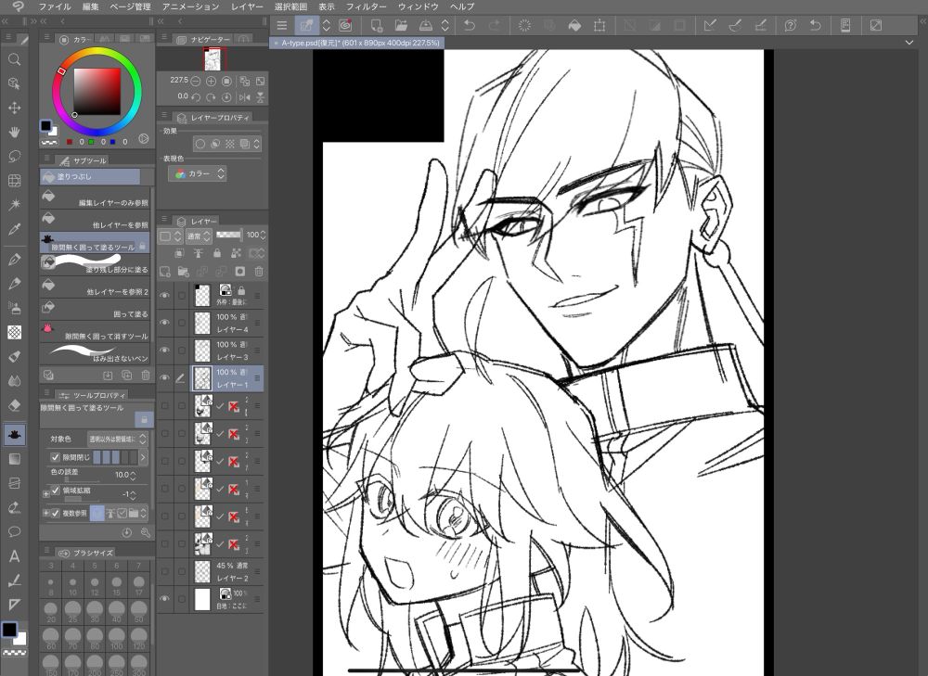Show レイヤー2 (45%) via its visibility box
928x676 pixels.
pos(165,571)
